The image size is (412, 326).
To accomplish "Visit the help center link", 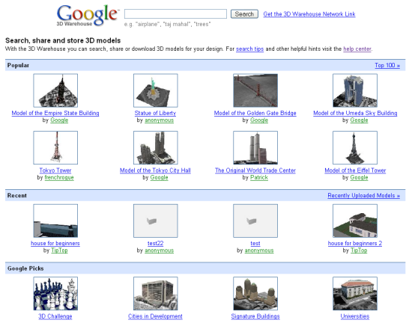I will click(x=357, y=49).
